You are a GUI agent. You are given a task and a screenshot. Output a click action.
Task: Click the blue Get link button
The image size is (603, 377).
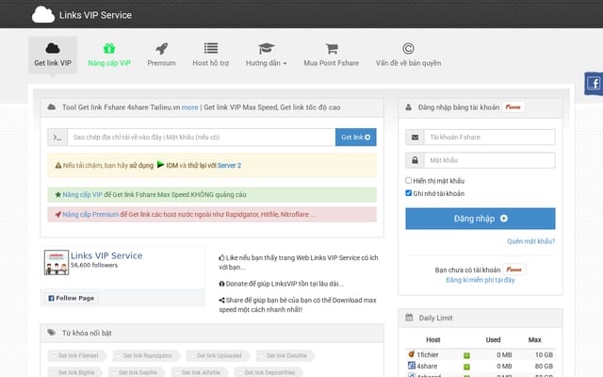(x=356, y=138)
